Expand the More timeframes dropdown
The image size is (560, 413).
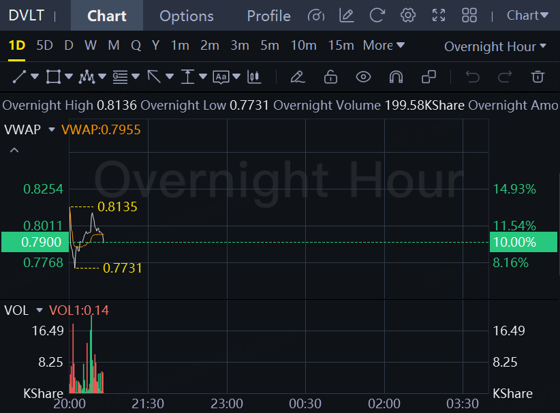(384, 46)
